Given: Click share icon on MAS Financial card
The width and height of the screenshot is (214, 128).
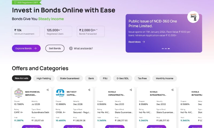Looking at the screenshot, I should click(x=48, y=90).
